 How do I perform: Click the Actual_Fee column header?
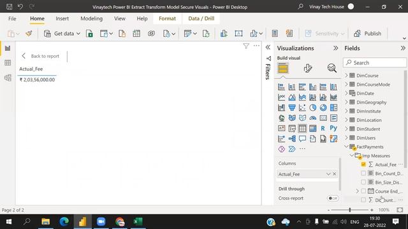pyautogui.click(x=31, y=69)
